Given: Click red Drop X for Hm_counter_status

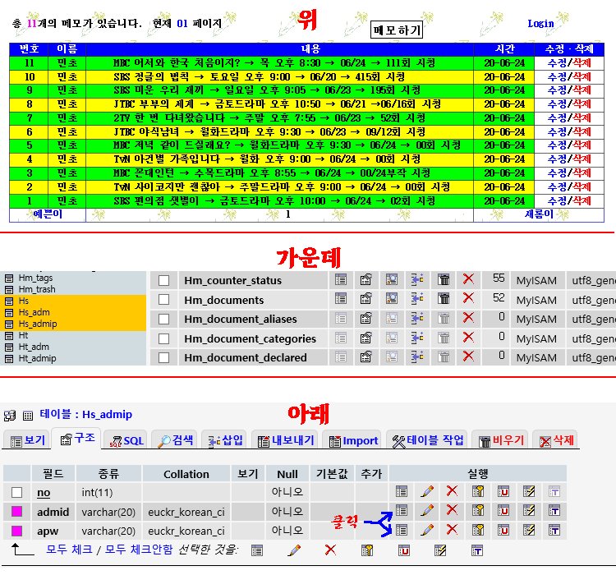Looking at the screenshot, I should pyautogui.click(x=468, y=279).
